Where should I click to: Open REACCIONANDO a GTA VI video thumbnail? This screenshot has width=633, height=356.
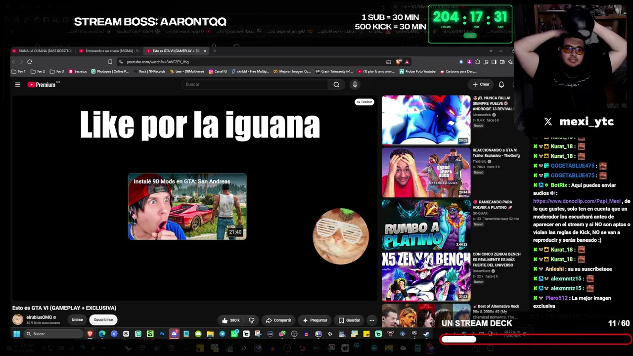[x=426, y=173]
